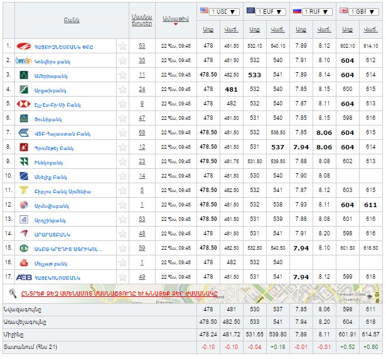Open the branch count link 68 in row 7

click(x=142, y=132)
